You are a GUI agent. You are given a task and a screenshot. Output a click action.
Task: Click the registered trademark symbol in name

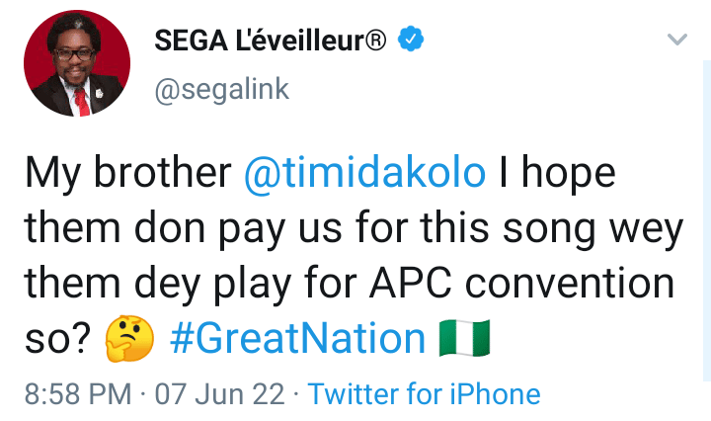[x=375, y=40]
